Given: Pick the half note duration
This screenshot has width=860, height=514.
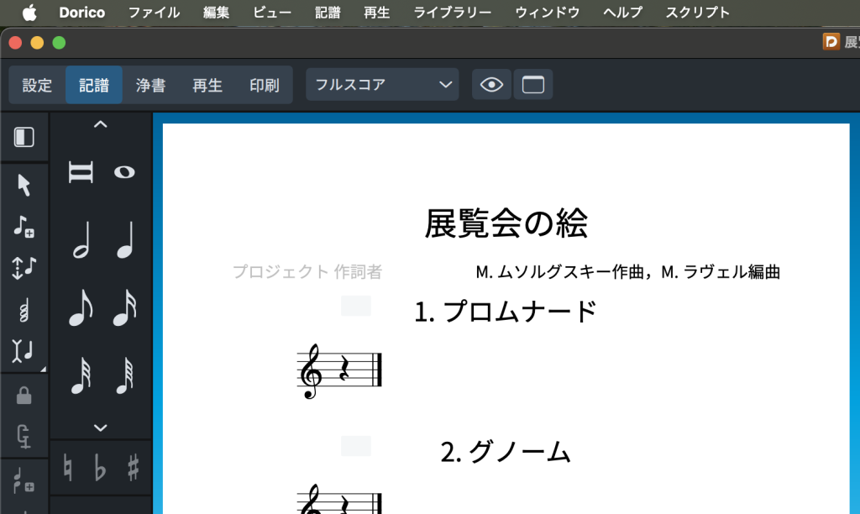Looking at the screenshot, I should 81,241.
